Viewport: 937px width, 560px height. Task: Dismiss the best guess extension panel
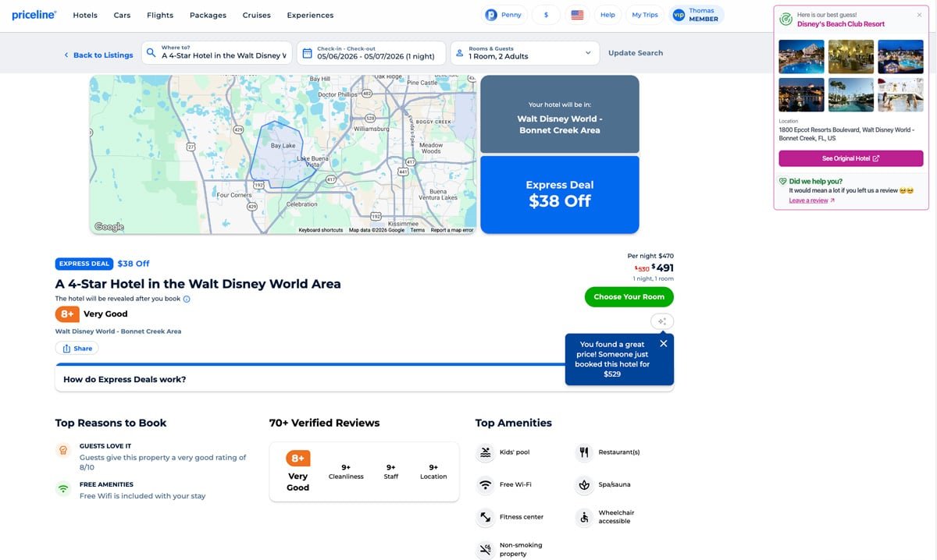point(919,15)
